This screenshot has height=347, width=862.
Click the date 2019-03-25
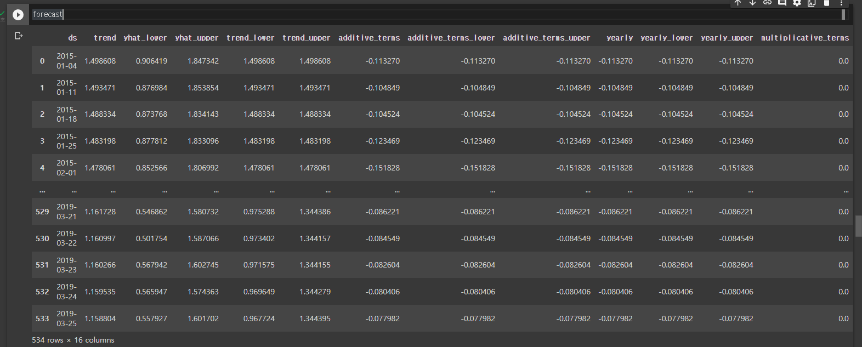(x=66, y=318)
